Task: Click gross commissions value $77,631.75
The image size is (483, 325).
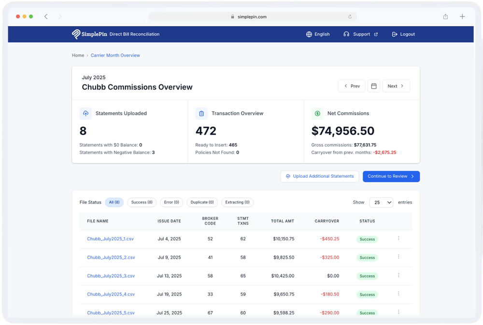Action: pos(365,145)
